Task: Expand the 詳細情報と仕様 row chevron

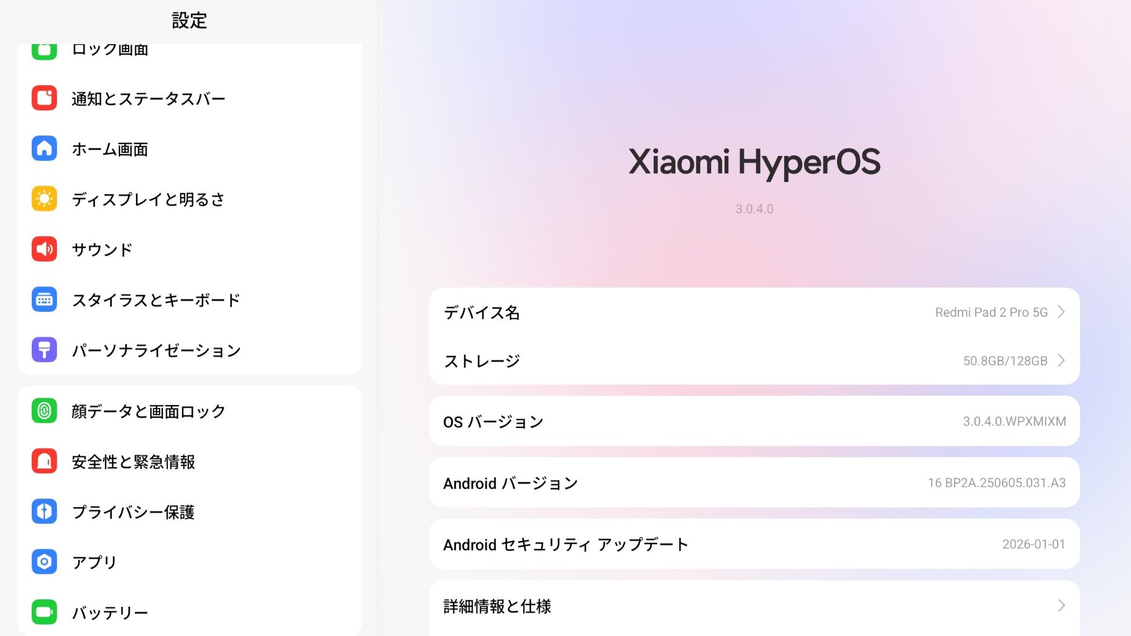Action: (1061, 606)
